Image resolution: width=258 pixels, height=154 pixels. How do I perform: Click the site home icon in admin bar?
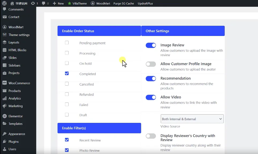coord(12,3)
